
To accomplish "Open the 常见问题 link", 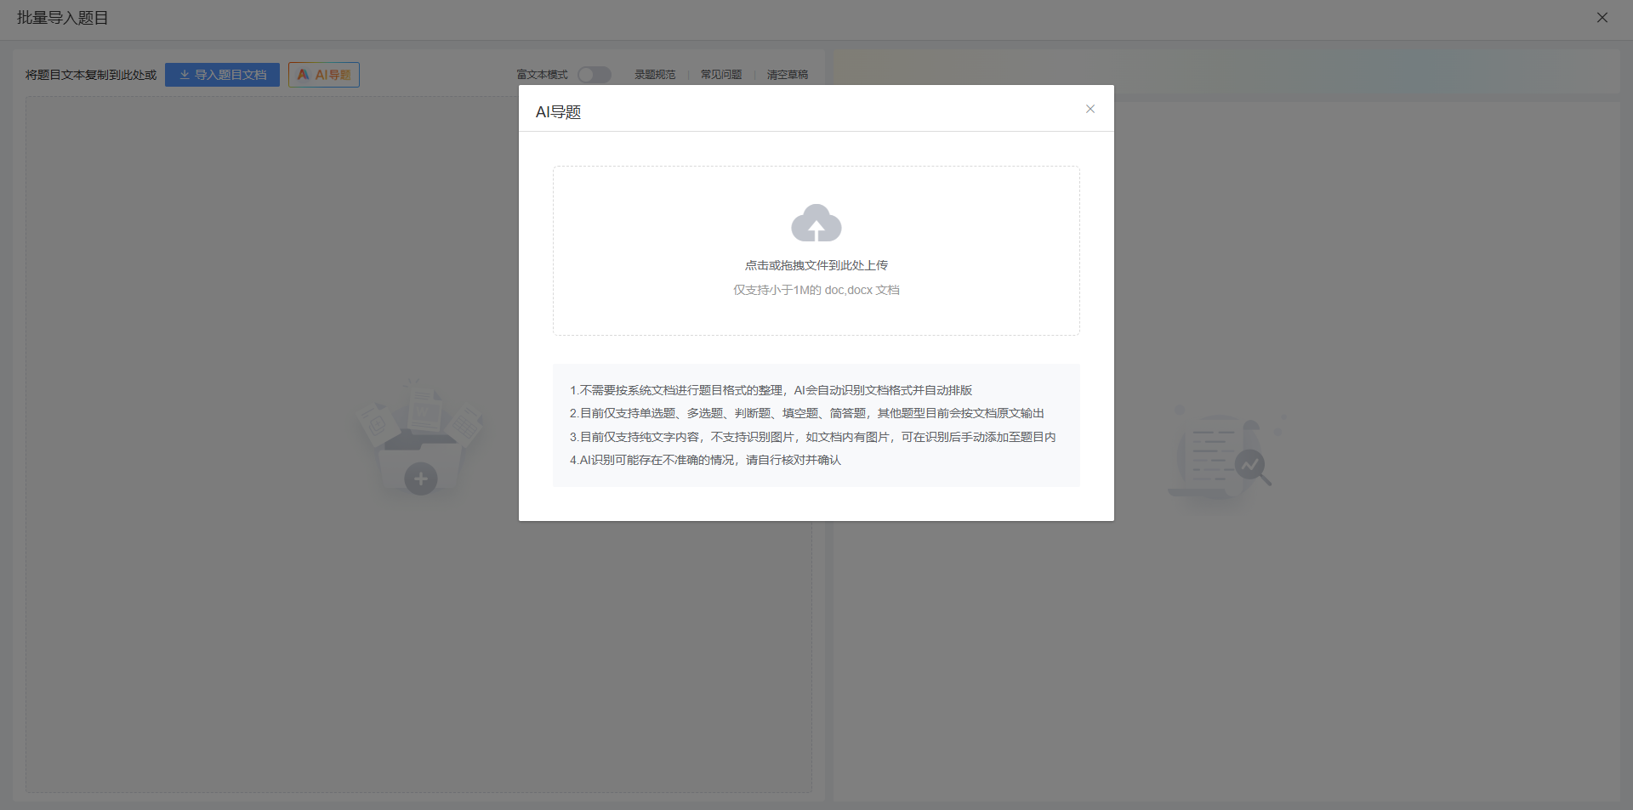I will [x=720, y=75].
